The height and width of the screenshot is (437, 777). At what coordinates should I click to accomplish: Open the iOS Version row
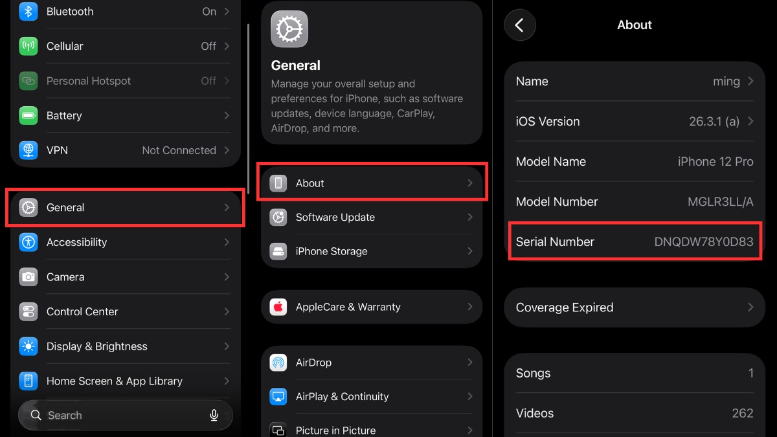635,121
